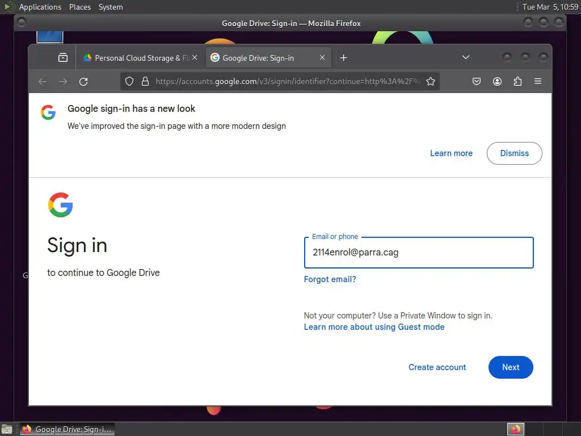Open the Firefox hamburger application menu
581x436 pixels.
(x=538, y=81)
